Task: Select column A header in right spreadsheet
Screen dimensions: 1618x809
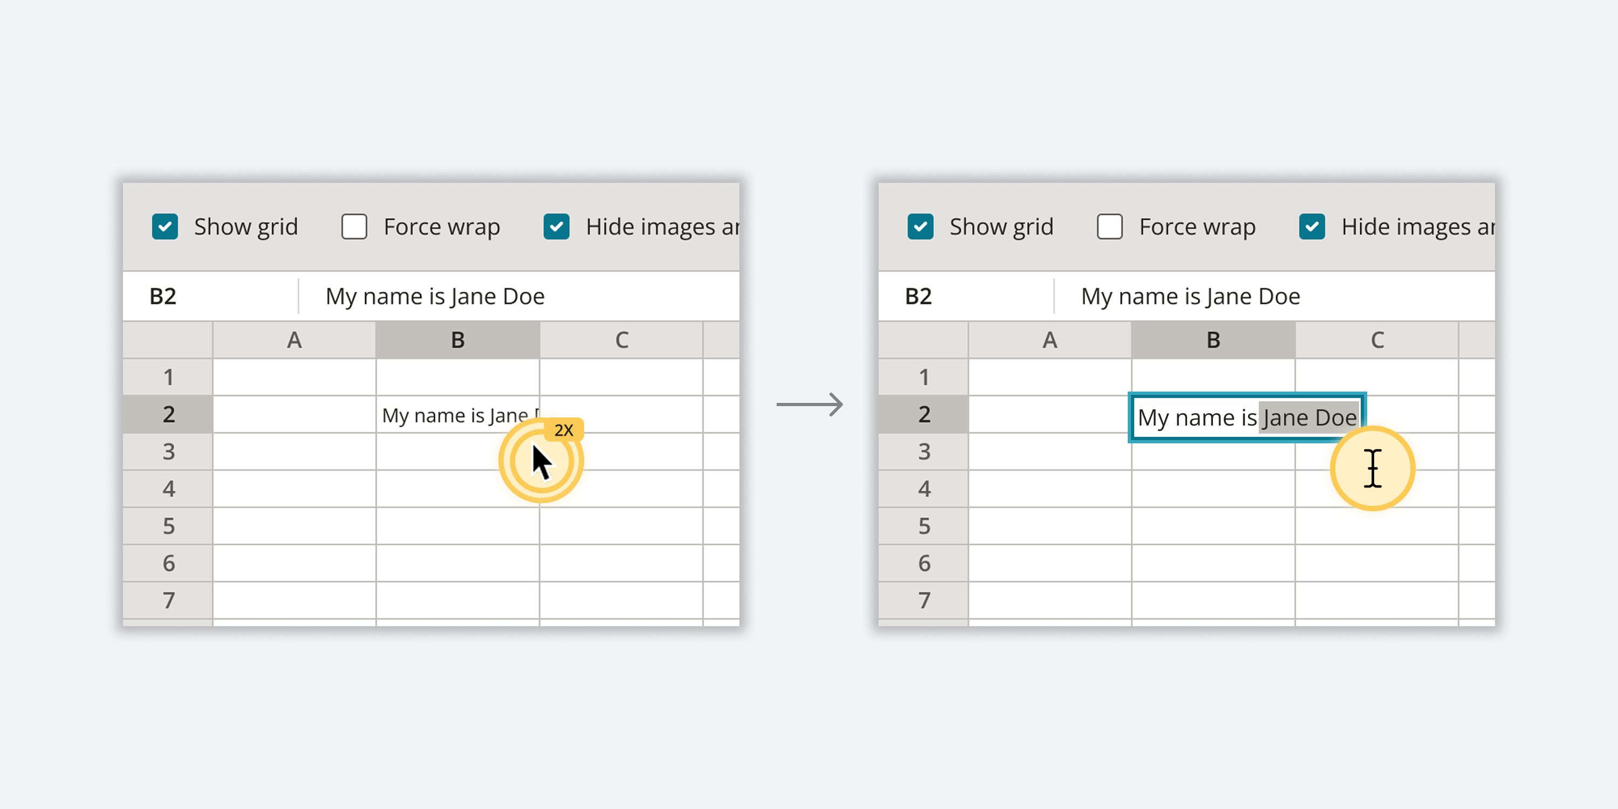Action: 1050,340
